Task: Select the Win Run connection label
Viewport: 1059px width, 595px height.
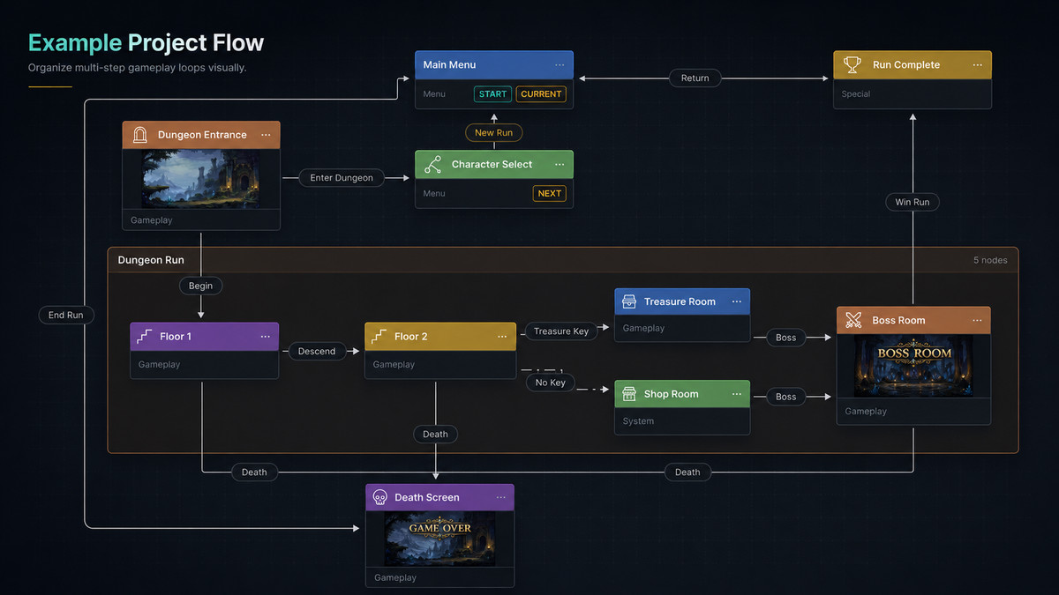Action: (913, 202)
